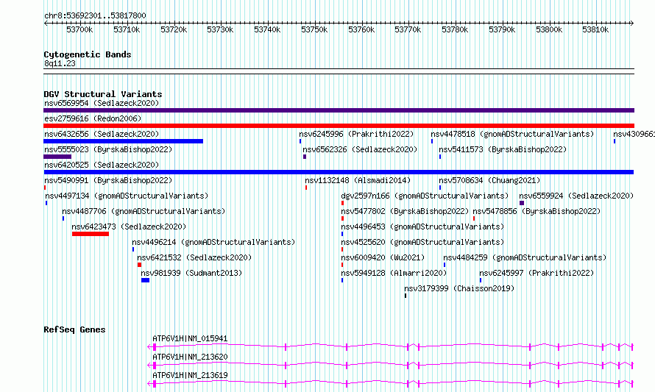Select the DGV Structural Variants track heading
This screenshot has width=655, height=392.
click(103, 94)
